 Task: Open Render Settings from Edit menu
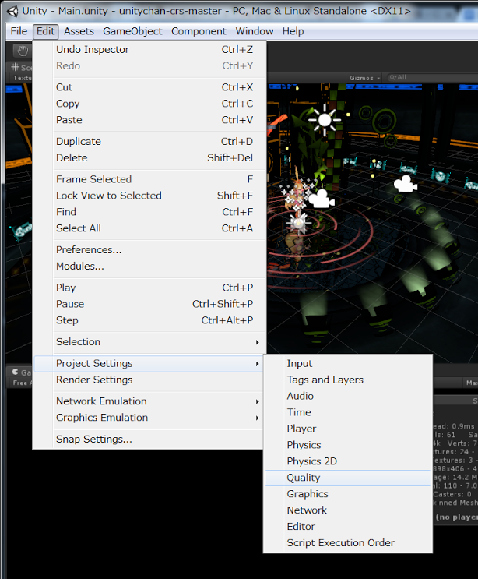pyautogui.click(x=148, y=380)
